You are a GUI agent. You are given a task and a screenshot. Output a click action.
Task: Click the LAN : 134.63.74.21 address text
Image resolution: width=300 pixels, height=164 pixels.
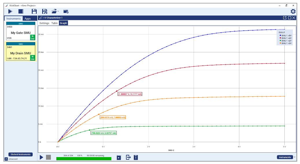[x=17, y=58]
